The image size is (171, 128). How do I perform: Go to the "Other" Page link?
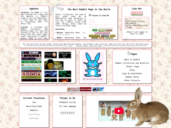point(132,66)
